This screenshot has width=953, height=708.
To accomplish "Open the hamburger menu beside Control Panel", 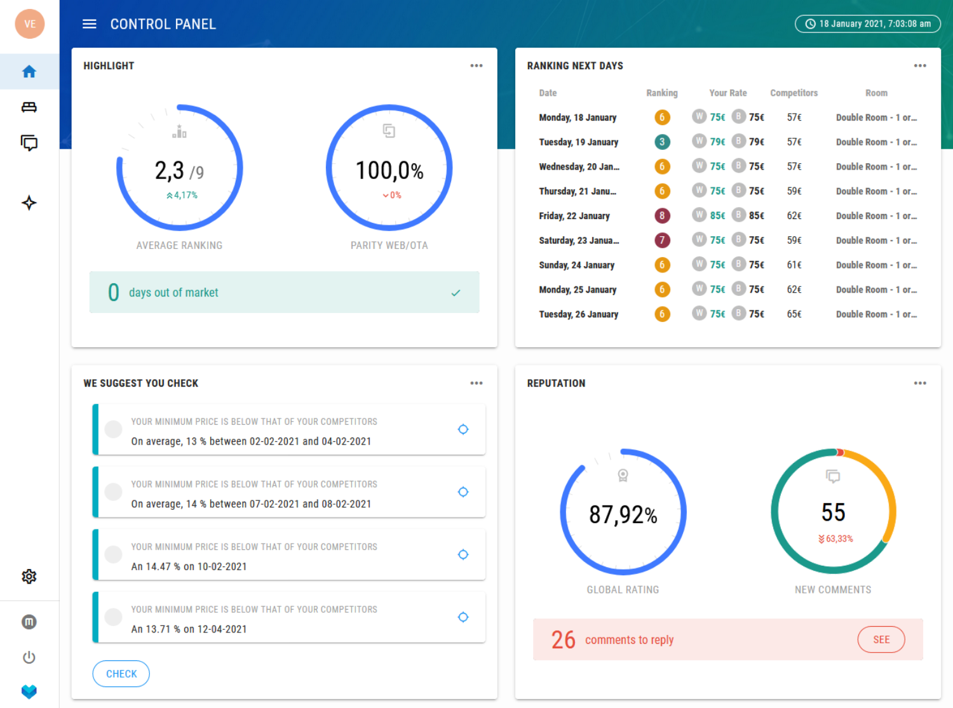I will point(90,24).
